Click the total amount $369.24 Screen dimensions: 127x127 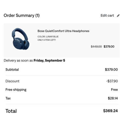[110, 111]
